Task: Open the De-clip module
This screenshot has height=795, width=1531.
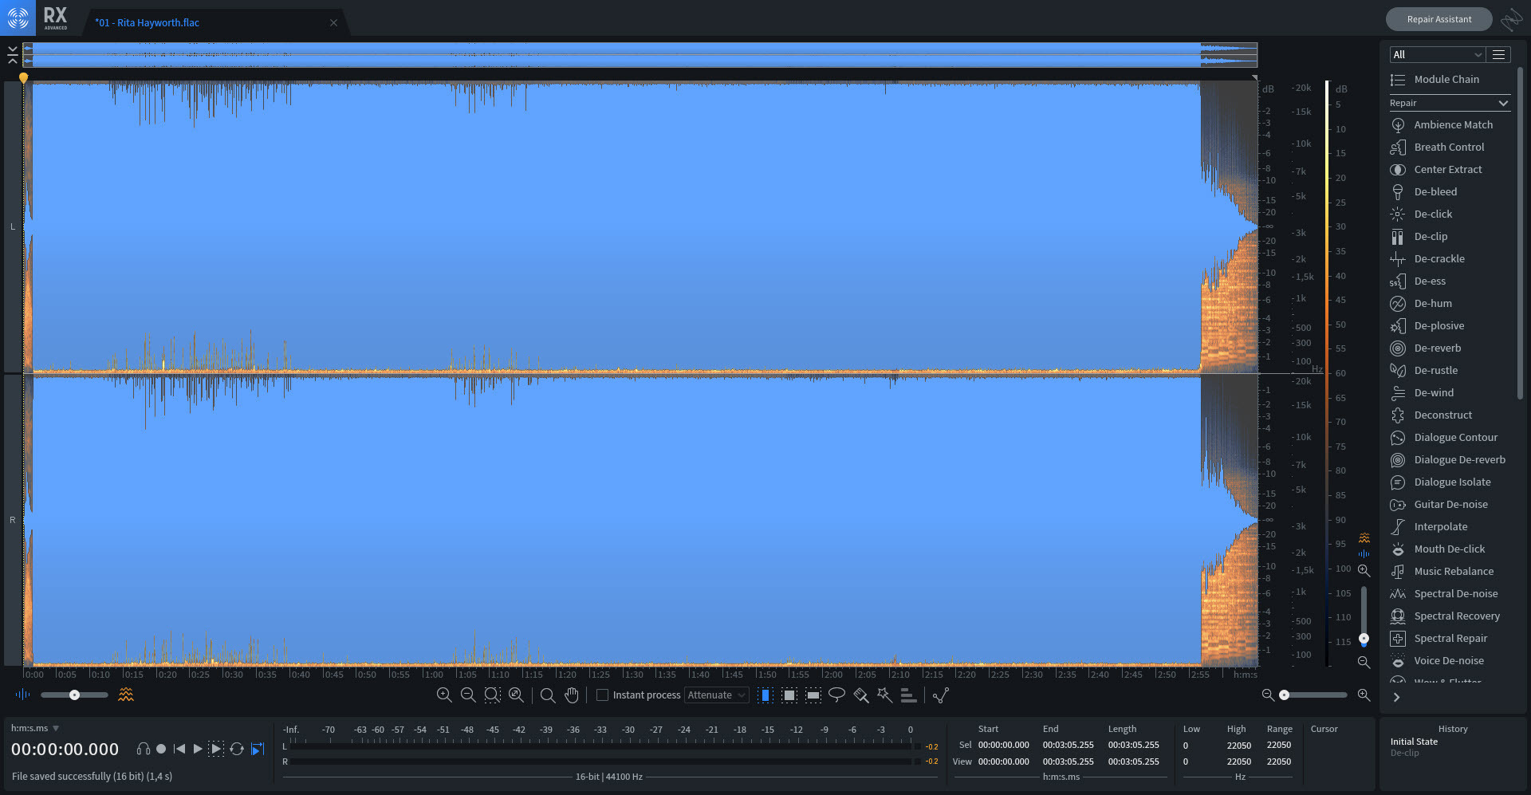Action: coord(1430,237)
